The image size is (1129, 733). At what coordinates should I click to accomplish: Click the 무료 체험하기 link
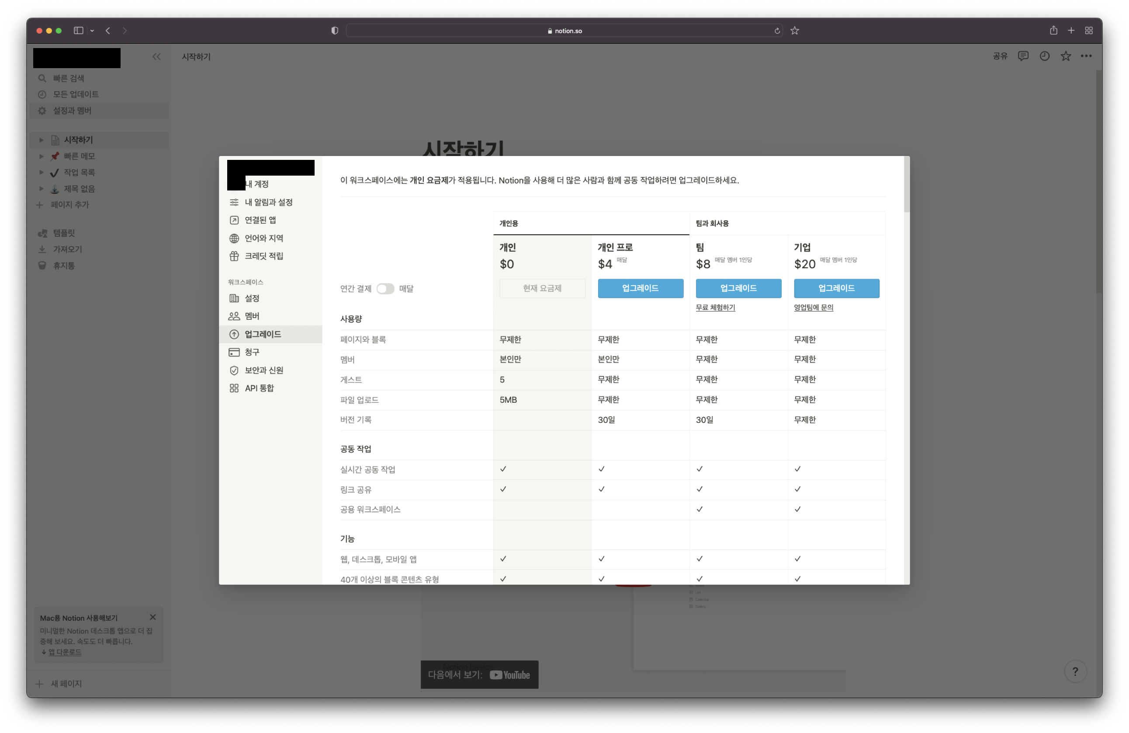(x=715, y=308)
